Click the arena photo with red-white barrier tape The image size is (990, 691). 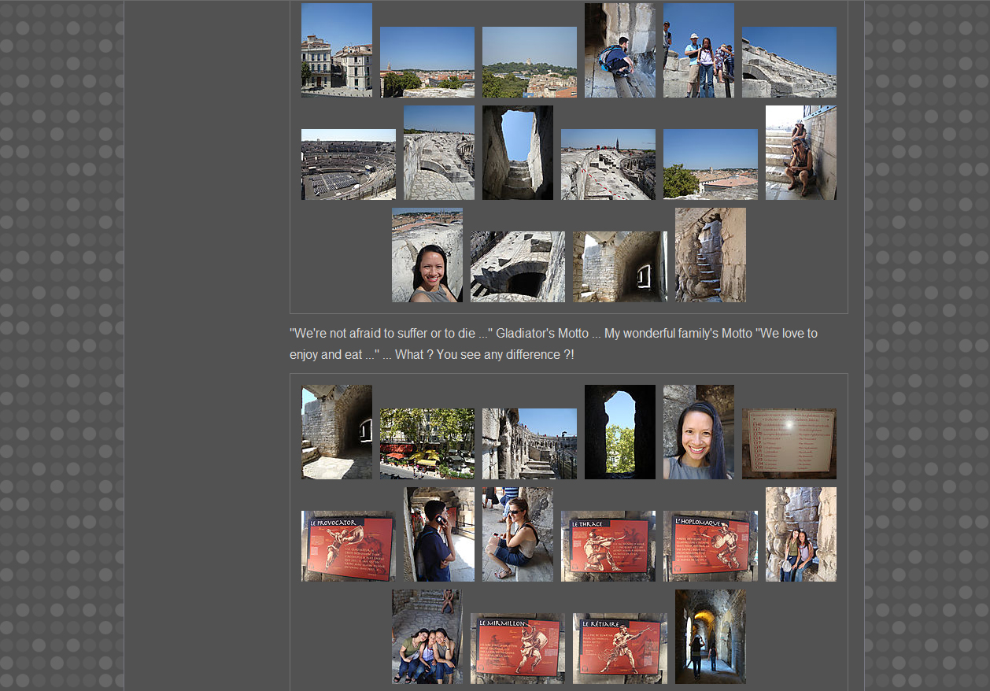click(x=608, y=164)
